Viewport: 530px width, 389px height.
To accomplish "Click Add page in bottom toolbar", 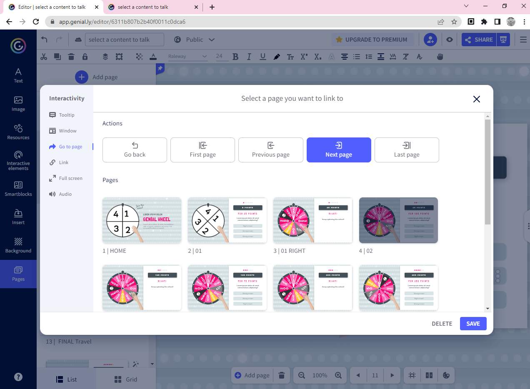I will (x=252, y=375).
